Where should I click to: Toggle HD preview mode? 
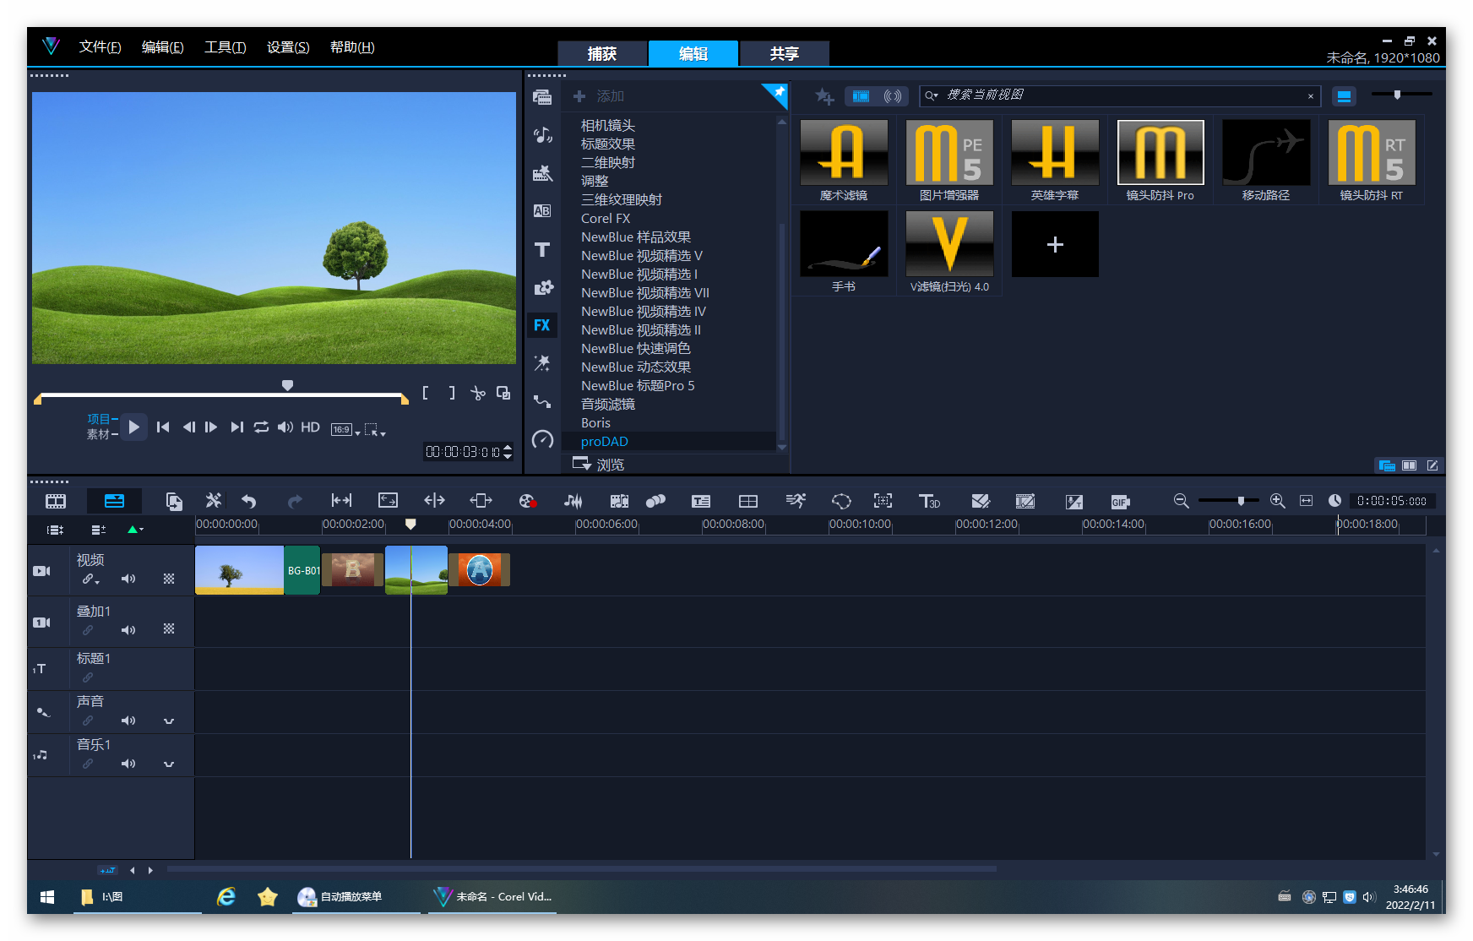[311, 427]
